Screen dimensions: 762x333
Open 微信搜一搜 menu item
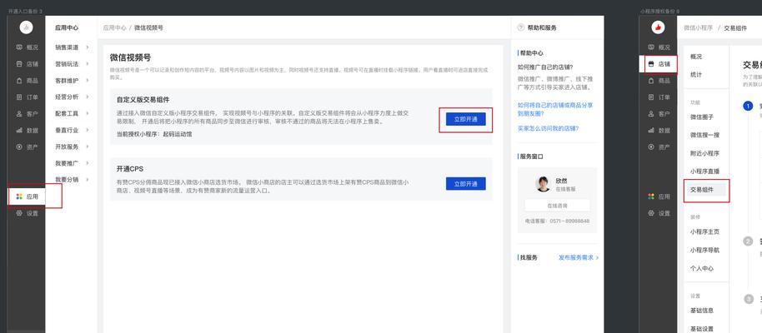(704, 135)
